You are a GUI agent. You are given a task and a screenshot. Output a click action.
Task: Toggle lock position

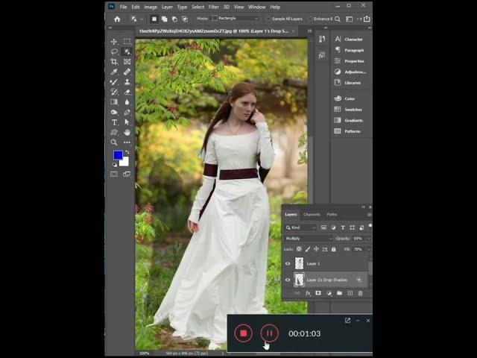point(316,249)
